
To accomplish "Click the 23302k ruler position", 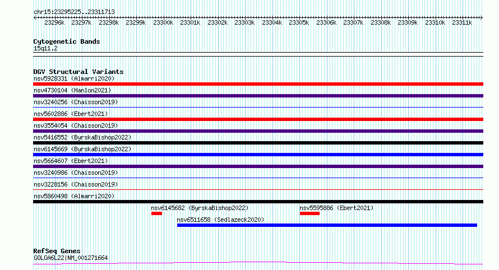I will point(218,22).
